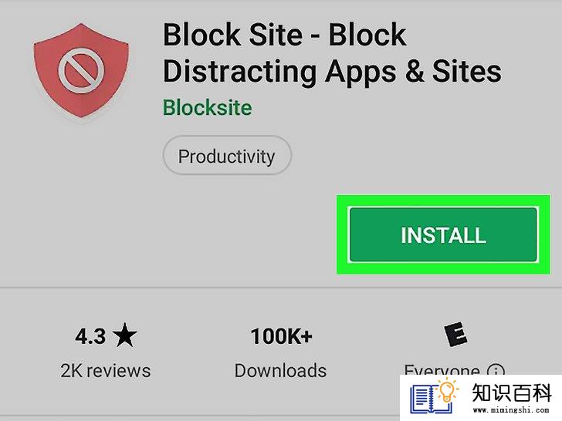
Task: Click the prohibition circle symbol inside the shield
Action: click(x=81, y=71)
